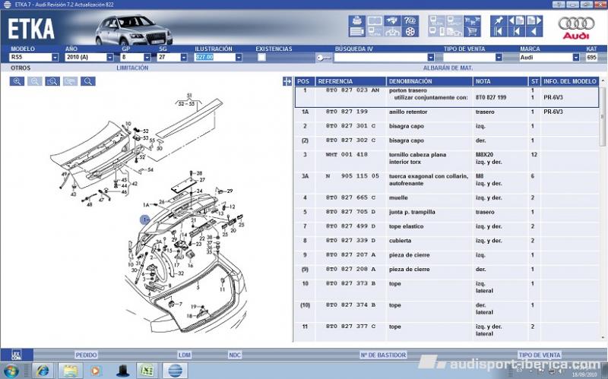Screen dimensions: 608x379
Task: Click the car on lift icon
Action: (x=392, y=31)
